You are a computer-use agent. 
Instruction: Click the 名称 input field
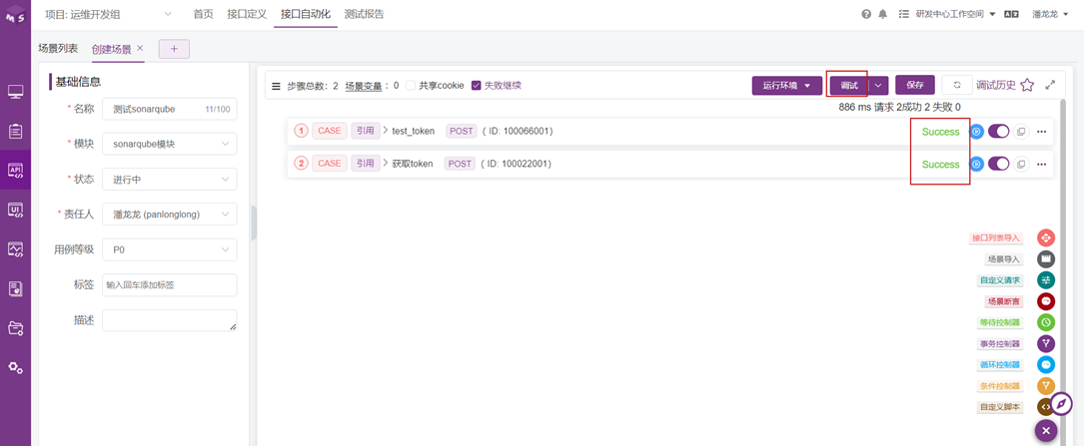(x=169, y=109)
